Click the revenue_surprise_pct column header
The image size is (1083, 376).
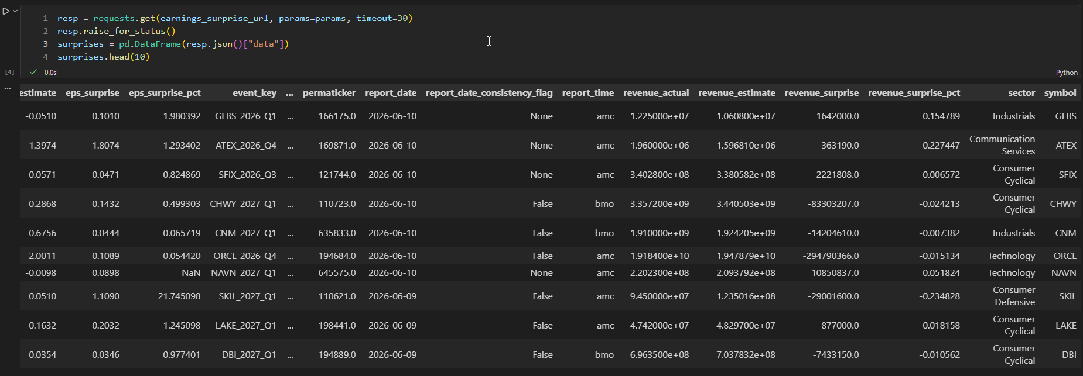pyautogui.click(x=914, y=93)
